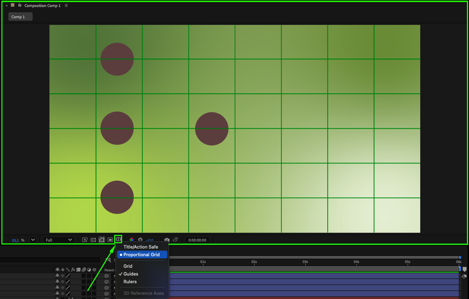Open the grid and guide options button
469x299 pixels.
[x=118, y=239]
